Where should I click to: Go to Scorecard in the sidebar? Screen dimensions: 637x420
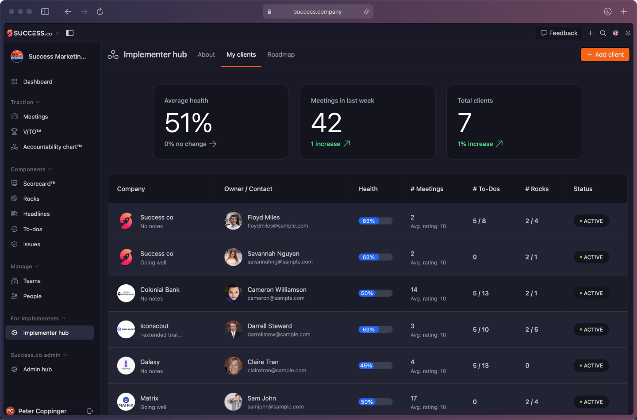(39, 183)
